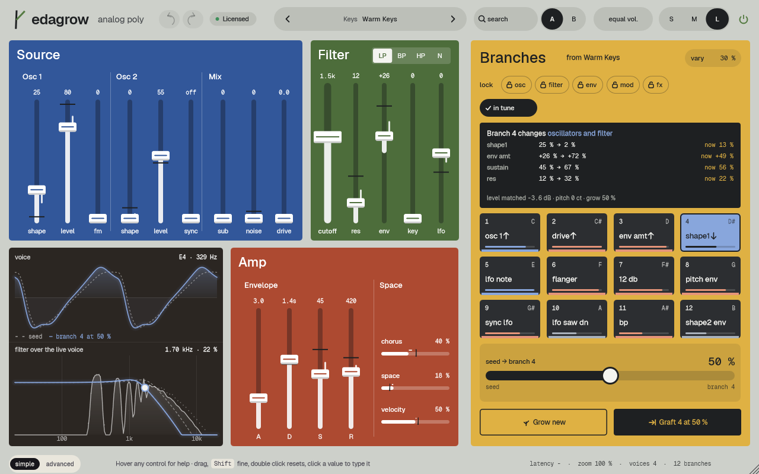Select the LP filter type

382,56
